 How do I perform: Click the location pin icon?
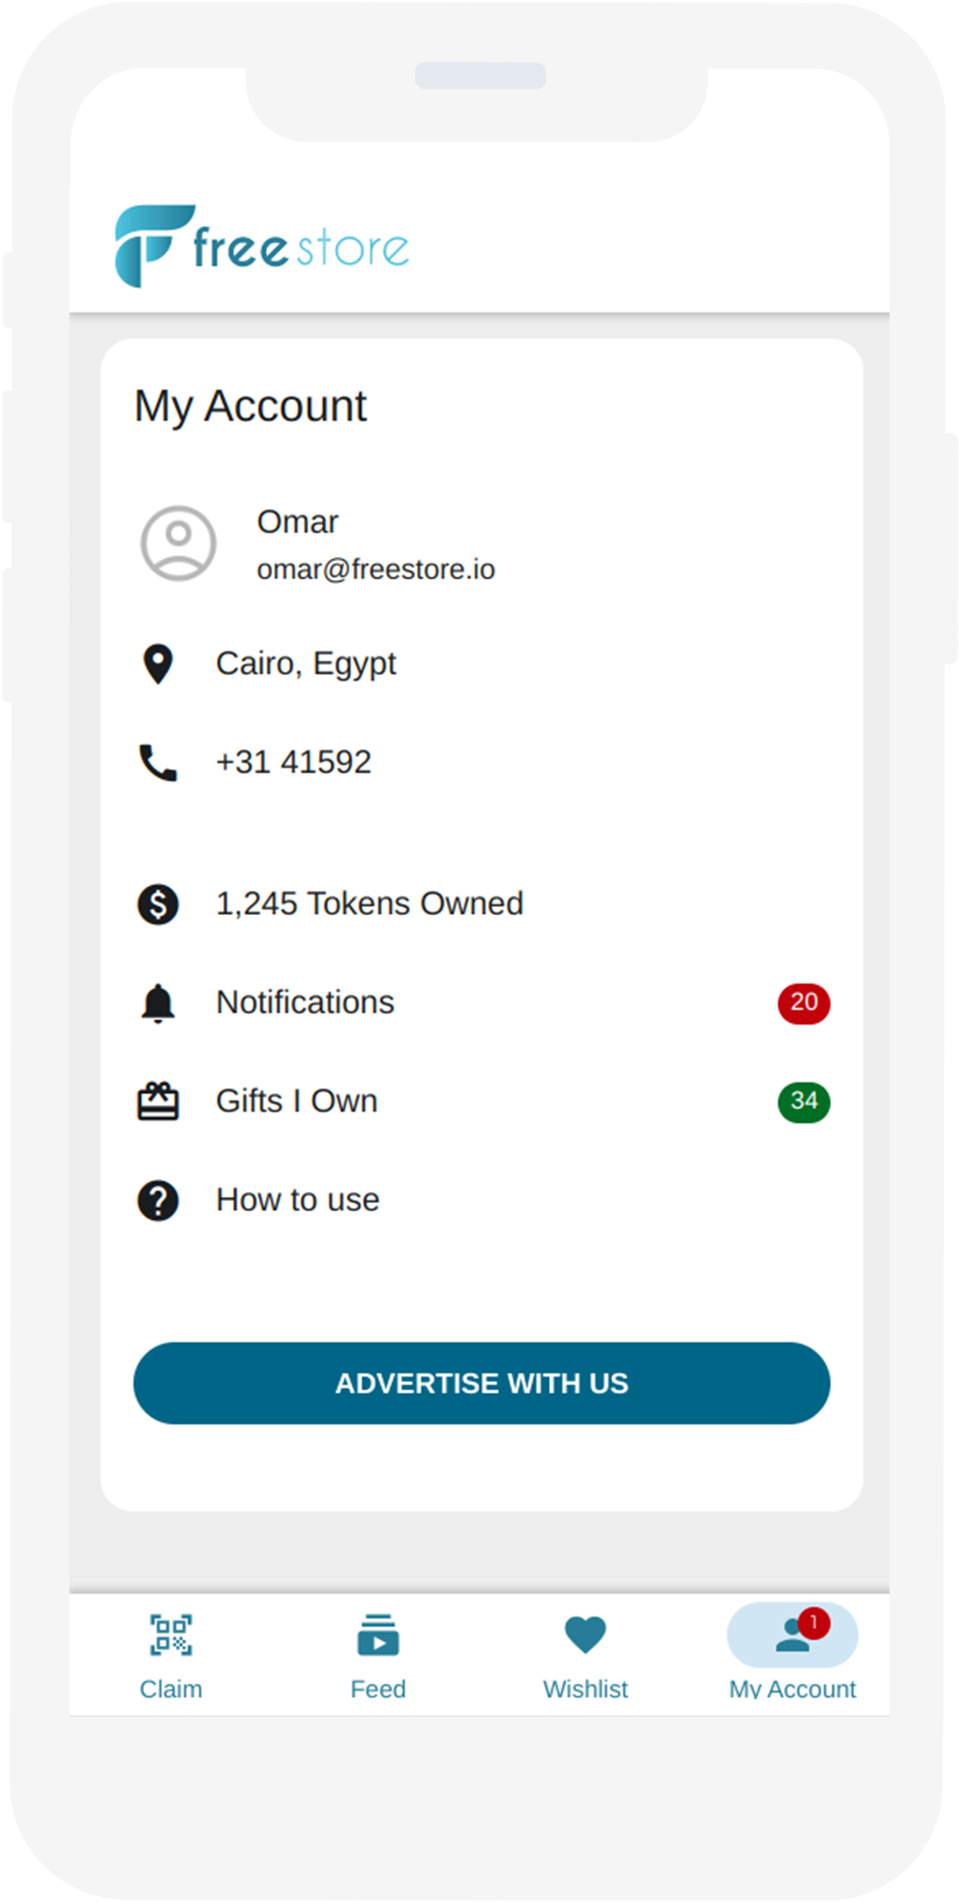158,664
